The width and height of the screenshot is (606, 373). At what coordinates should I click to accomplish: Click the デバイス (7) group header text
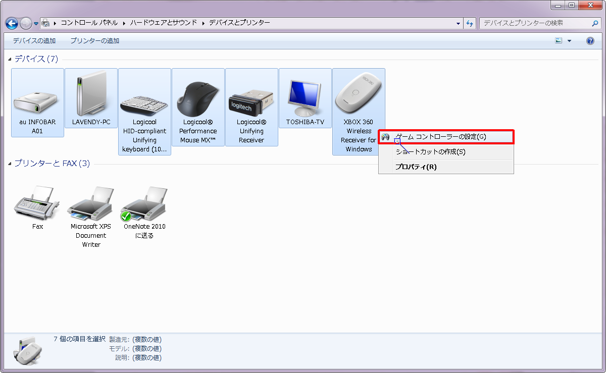36,59
